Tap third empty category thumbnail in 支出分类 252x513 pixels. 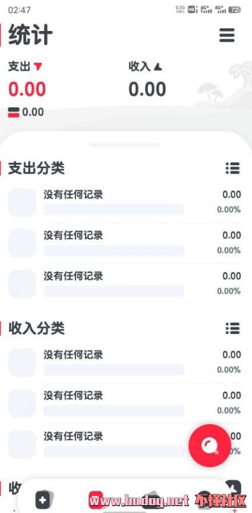point(22,284)
